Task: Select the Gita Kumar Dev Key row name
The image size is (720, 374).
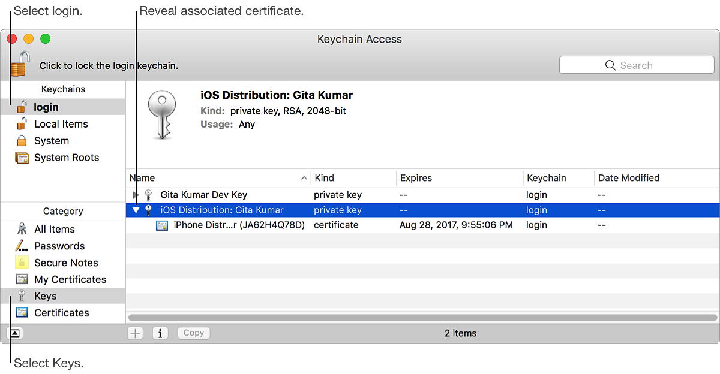Action: pyautogui.click(x=204, y=195)
